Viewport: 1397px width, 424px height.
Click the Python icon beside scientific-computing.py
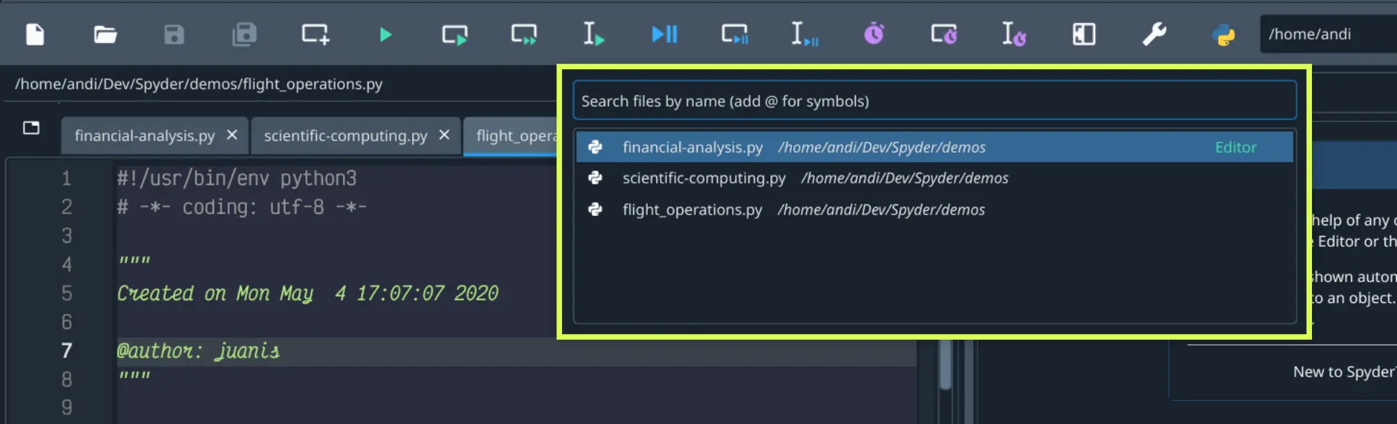click(x=595, y=178)
